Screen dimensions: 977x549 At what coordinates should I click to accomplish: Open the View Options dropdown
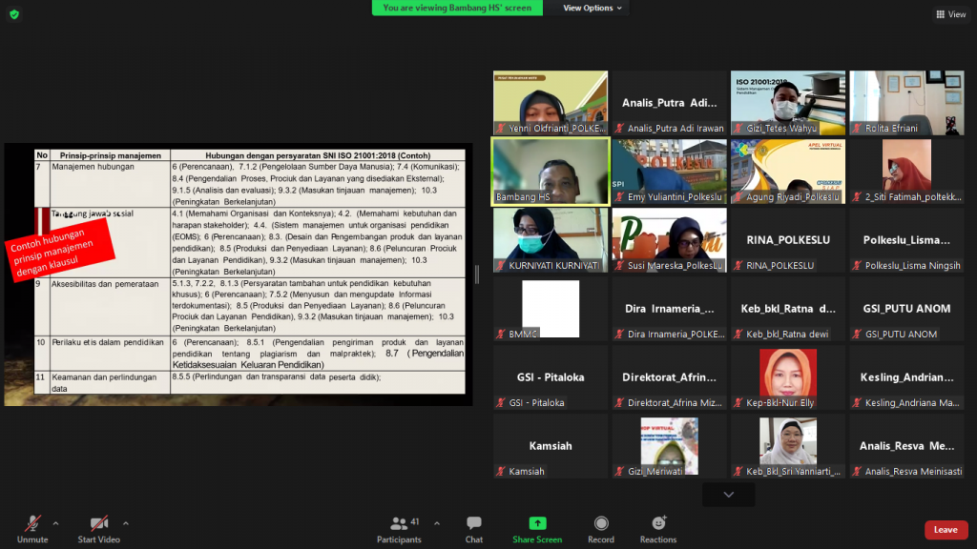click(592, 8)
